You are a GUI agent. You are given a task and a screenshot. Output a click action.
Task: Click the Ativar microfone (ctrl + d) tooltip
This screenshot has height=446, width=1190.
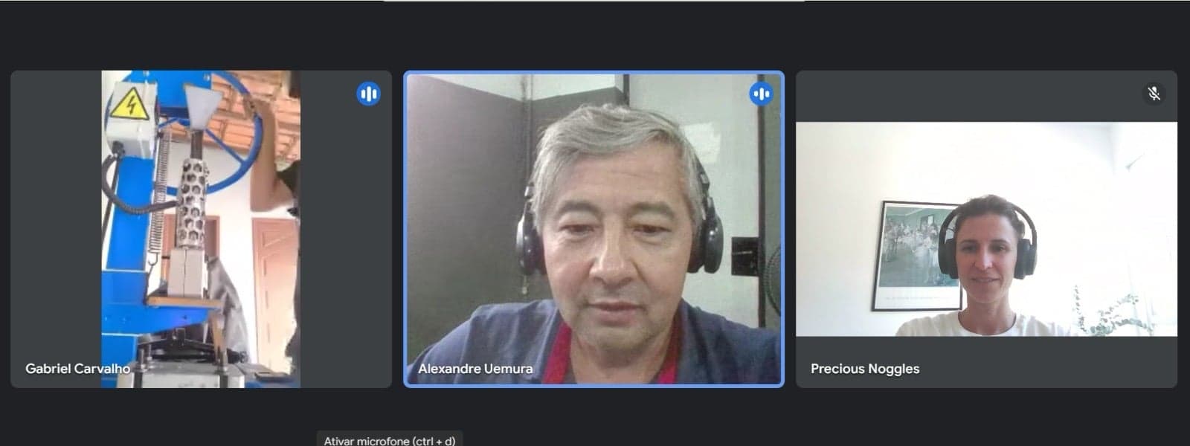pos(390,439)
